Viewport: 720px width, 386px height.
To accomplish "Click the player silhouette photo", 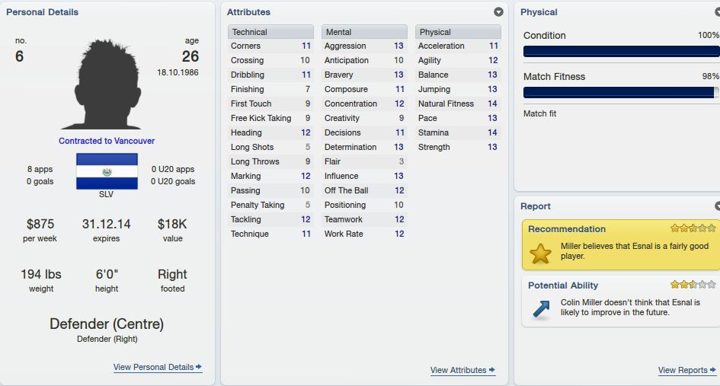I will [x=108, y=84].
